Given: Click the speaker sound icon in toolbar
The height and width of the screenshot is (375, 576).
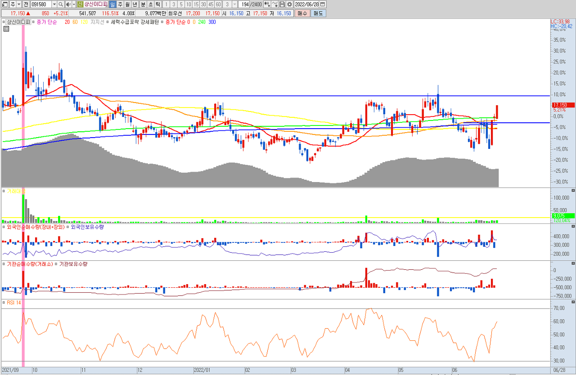Looking at the screenshot, I should click(x=68, y=4).
